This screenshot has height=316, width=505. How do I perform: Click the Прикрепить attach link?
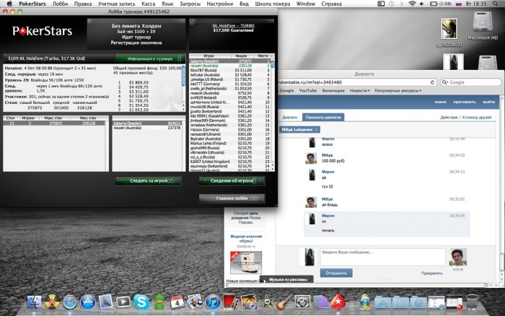pos(431,273)
